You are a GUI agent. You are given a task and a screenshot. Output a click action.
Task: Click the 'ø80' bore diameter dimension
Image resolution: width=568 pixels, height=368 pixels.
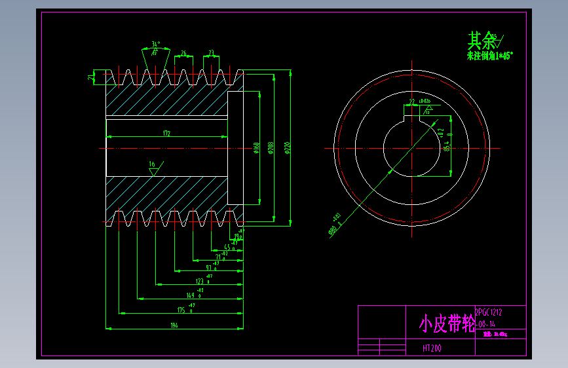tap(333, 230)
